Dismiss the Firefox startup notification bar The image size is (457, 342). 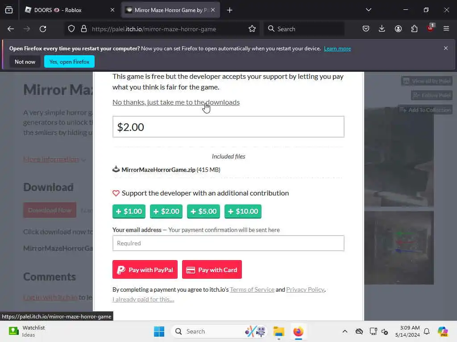click(x=446, y=48)
